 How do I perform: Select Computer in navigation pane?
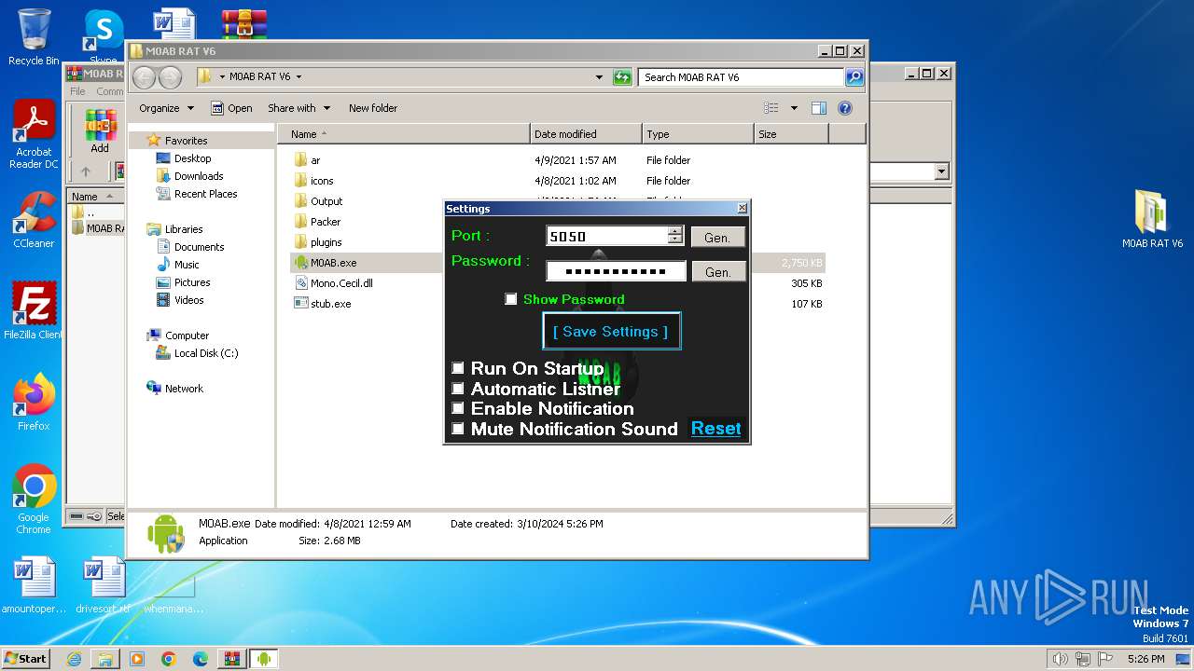coord(187,335)
